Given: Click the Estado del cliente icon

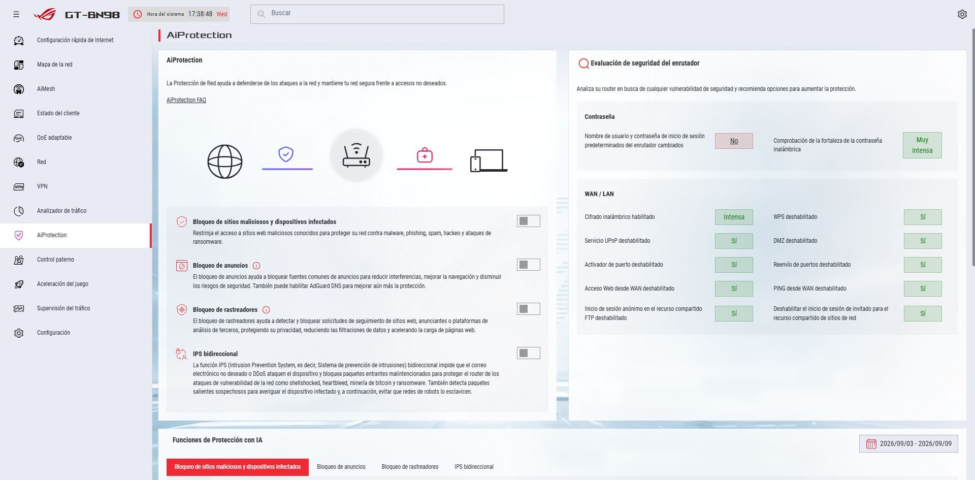Looking at the screenshot, I should coord(19,114).
